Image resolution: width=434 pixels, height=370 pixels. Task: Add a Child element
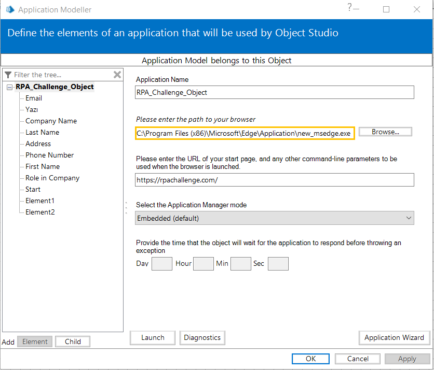click(x=73, y=341)
